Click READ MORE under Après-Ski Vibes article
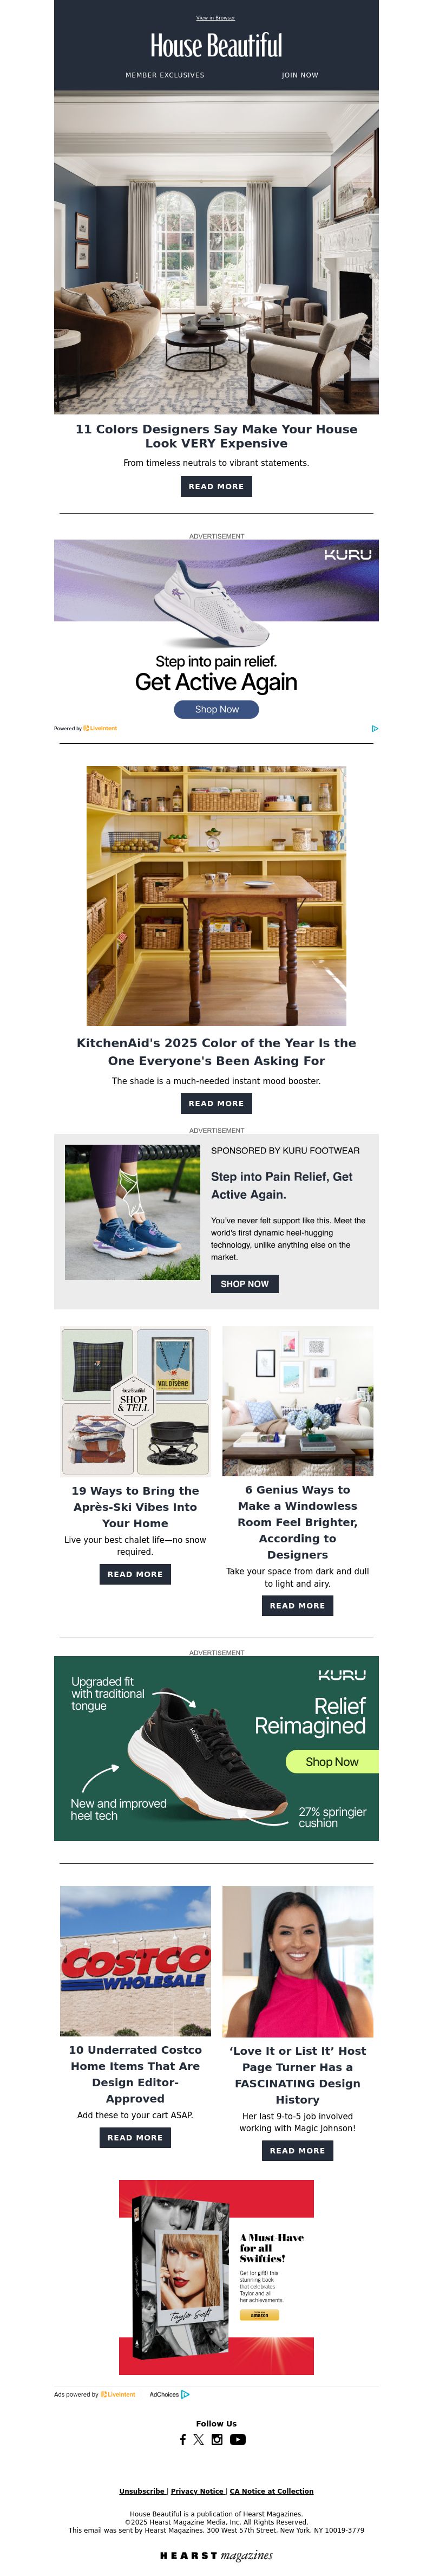The width and height of the screenshot is (433, 2576). (x=135, y=1574)
